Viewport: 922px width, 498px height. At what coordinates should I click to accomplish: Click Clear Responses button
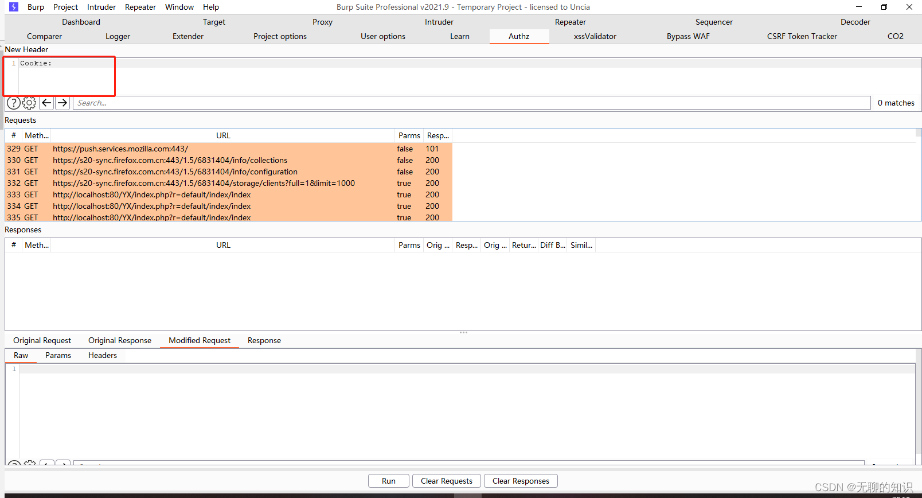point(521,481)
